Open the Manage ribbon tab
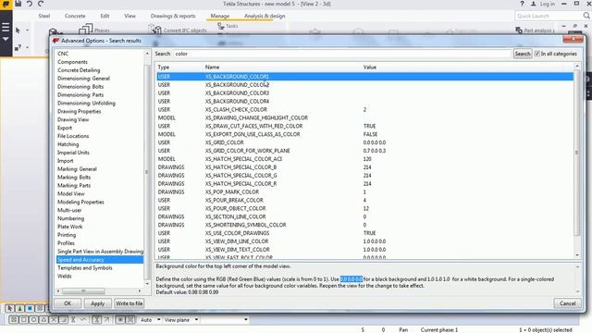The height and width of the screenshot is (333, 592). coord(220,16)
